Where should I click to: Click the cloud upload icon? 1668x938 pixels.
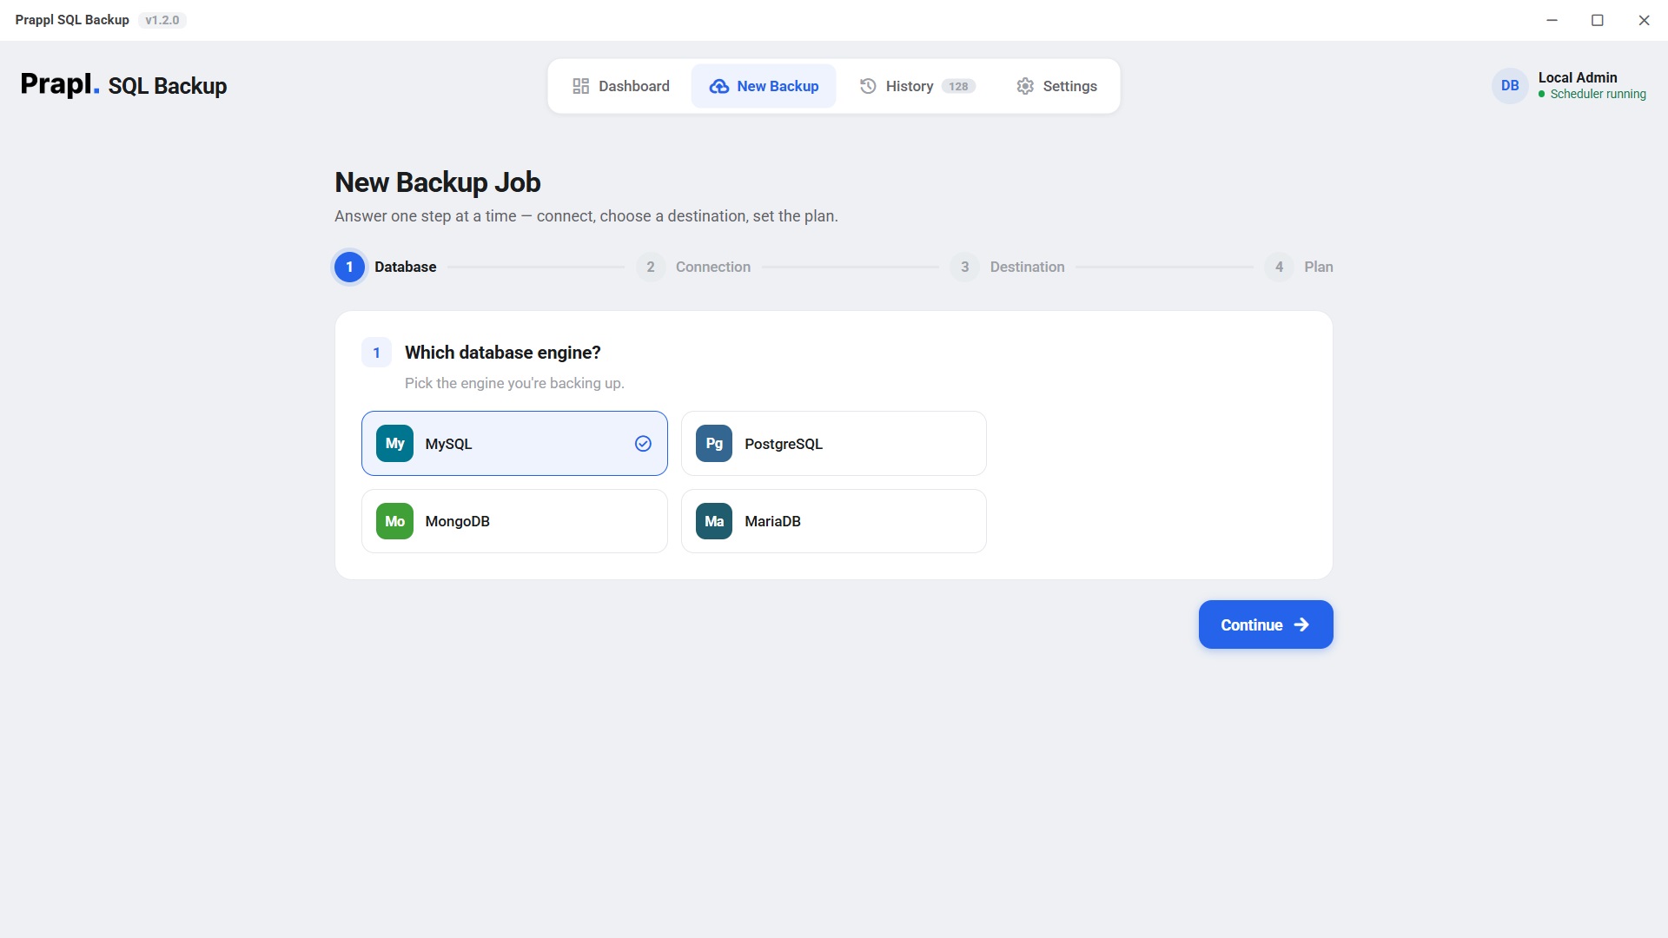719,86
